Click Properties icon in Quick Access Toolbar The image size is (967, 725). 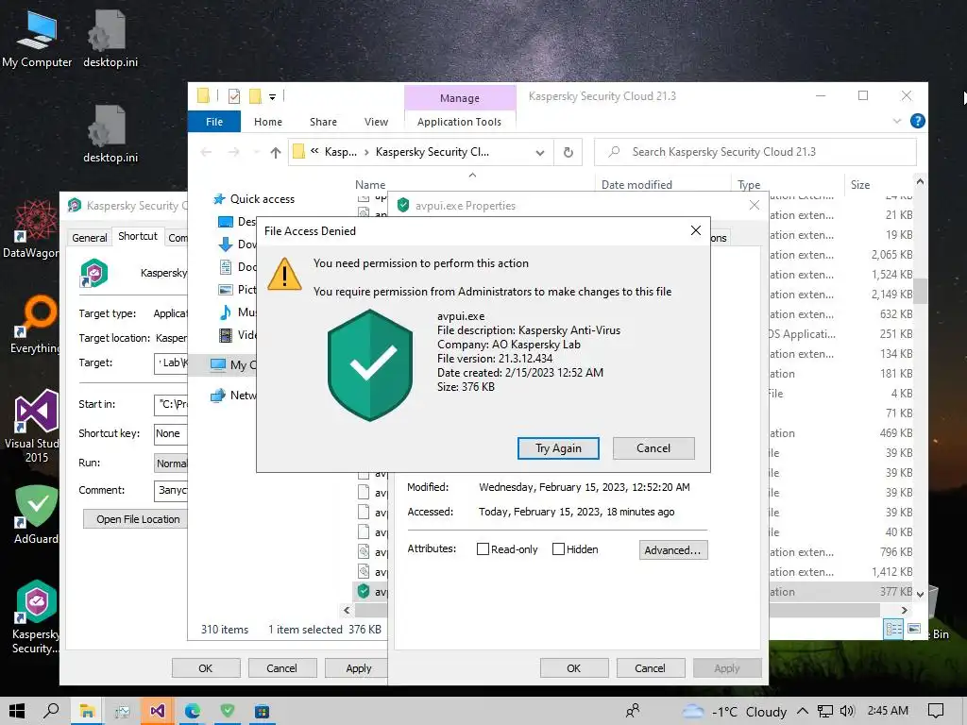(234, 96)
